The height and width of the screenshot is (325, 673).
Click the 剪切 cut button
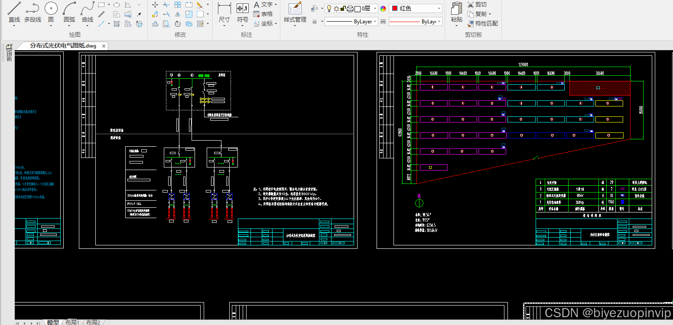[477, 4]
